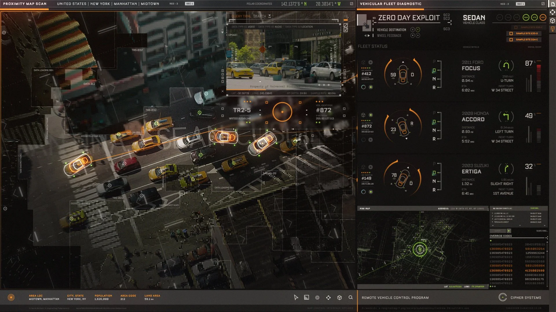
Task: Toggle the green status dot under vehicle #412
Action: pyautogui.click(x=371, y=87)
